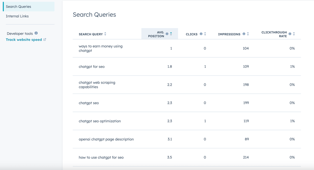This screenshot has width=314, height=170.
Task: Click the 104 impressions value
Action: [x=246, y=48]
